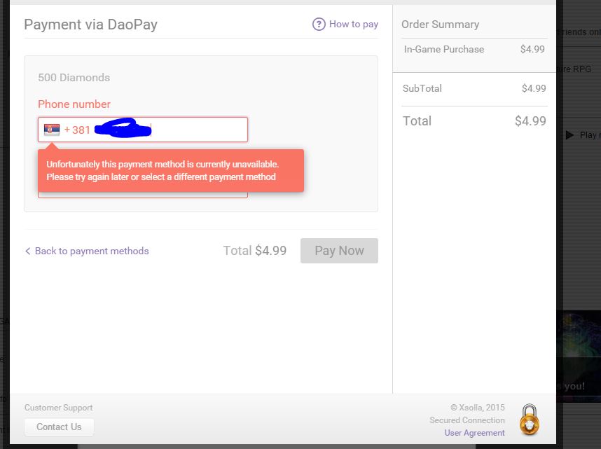This screenshot has width=601, height=449.
Task: Click the +381 country code prefix
Action: point(77,130)
